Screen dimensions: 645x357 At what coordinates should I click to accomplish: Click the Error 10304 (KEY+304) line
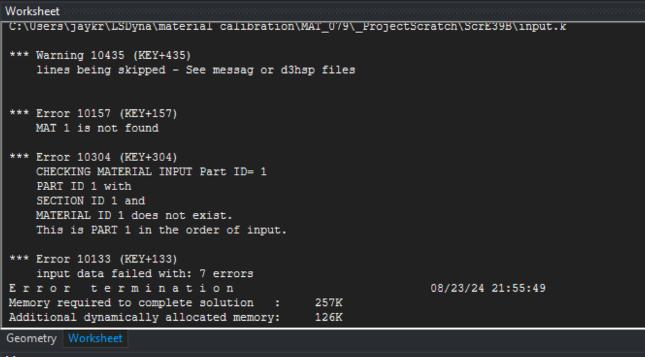coord(93,157)
